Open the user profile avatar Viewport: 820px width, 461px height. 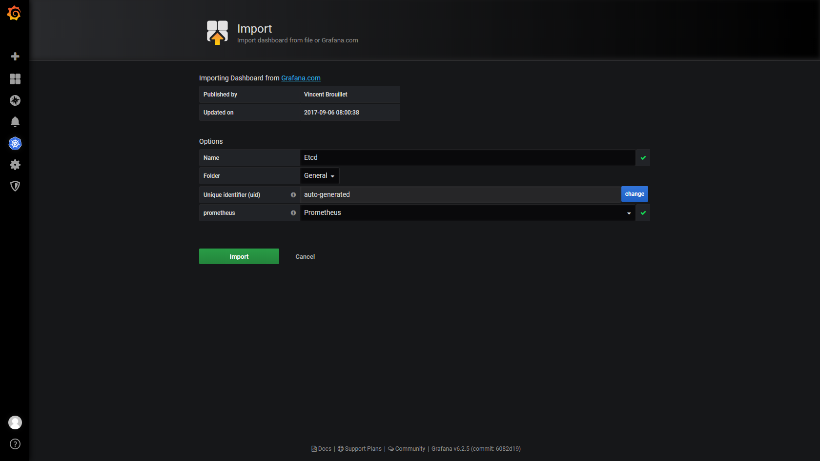pyautogui.click(x=15, y=423)
